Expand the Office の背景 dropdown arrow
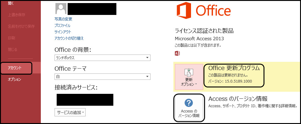The height and width of the screenshot is (124, 301). (147, 58)
